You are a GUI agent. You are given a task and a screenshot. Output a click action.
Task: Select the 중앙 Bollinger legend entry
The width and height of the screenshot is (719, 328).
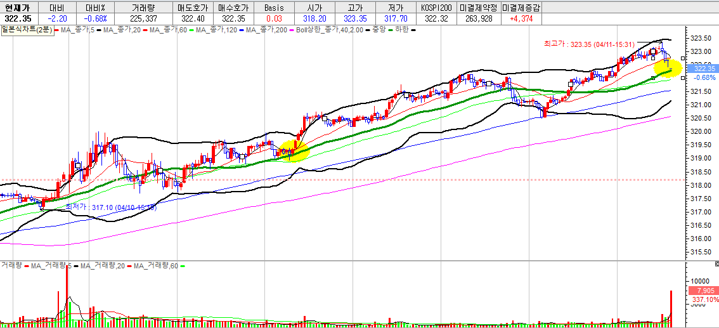point(379,30)
